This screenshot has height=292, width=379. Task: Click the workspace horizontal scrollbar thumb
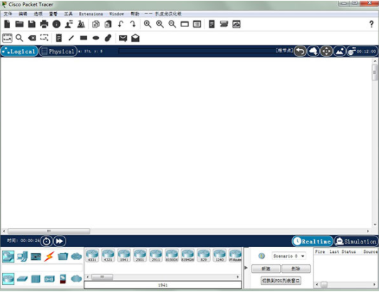[x=49, y=231]
